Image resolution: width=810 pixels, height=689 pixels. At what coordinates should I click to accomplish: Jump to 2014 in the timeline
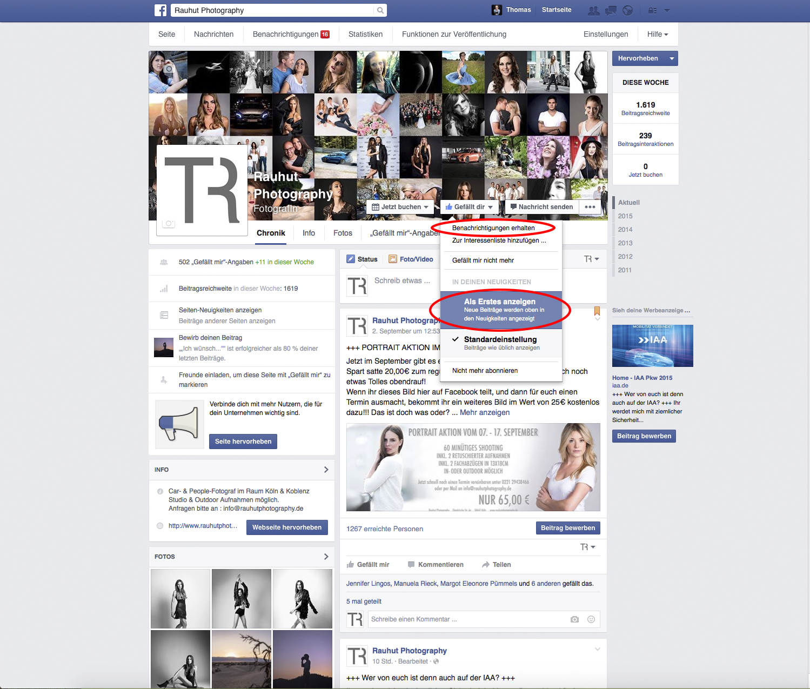(625, 230)
